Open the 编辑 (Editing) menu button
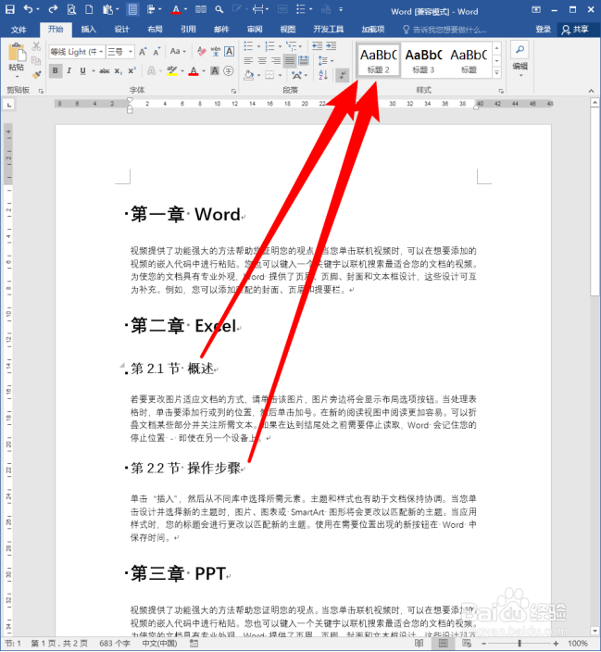601x652 pixels. [520, 69]
